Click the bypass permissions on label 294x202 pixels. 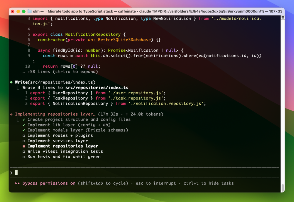click(49, 183)
